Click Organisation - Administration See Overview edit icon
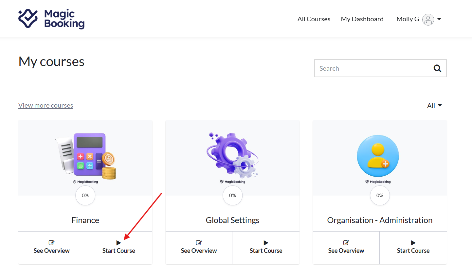This screenshot has width=472, height=278. point(346,243)
